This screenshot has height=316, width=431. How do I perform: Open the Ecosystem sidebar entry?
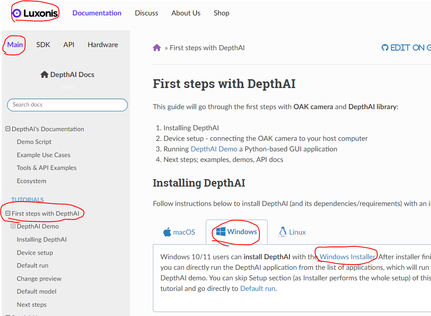31,181
